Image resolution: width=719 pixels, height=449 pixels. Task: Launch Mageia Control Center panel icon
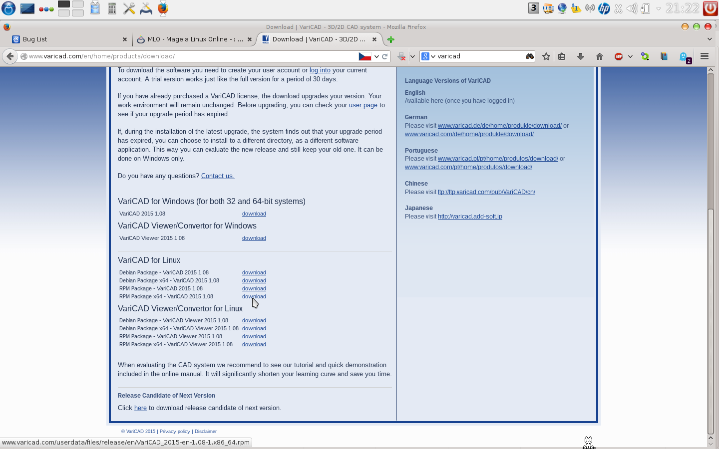coord(146,8)
